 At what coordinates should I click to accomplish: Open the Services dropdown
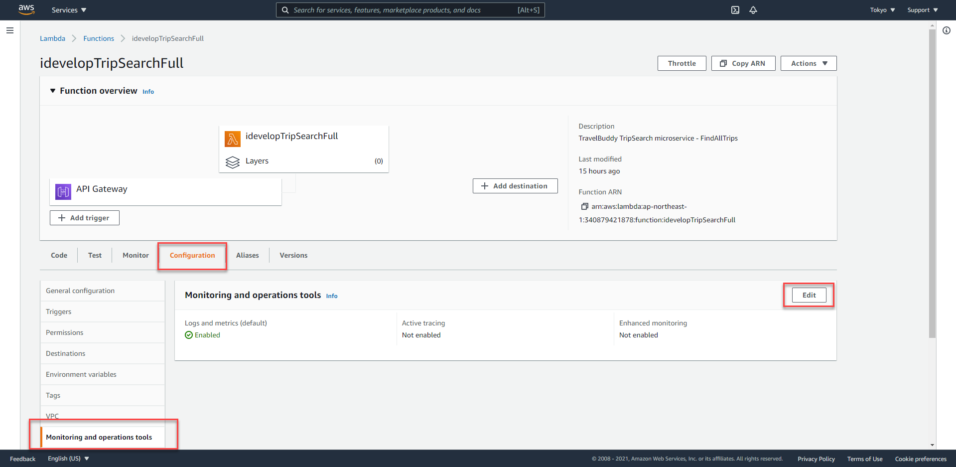tap(69, 10)
